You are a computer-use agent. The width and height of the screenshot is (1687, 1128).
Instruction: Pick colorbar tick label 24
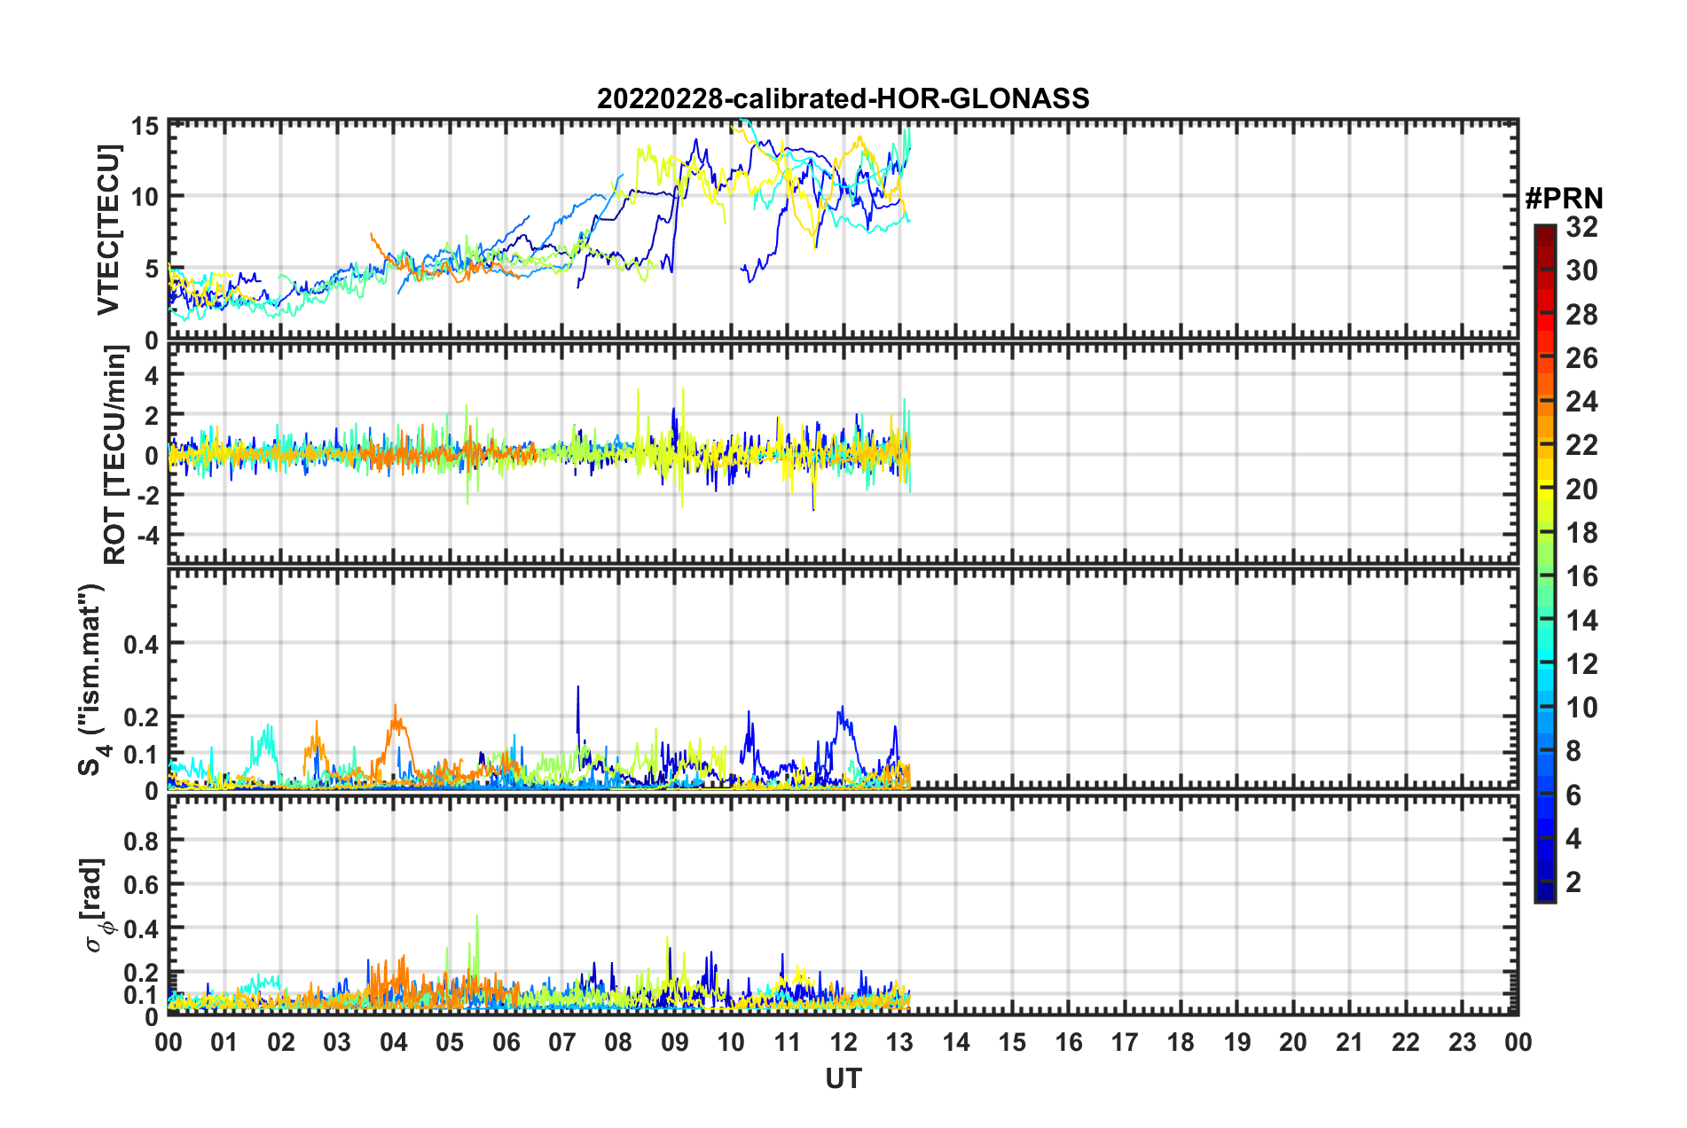coord(1581,402)
